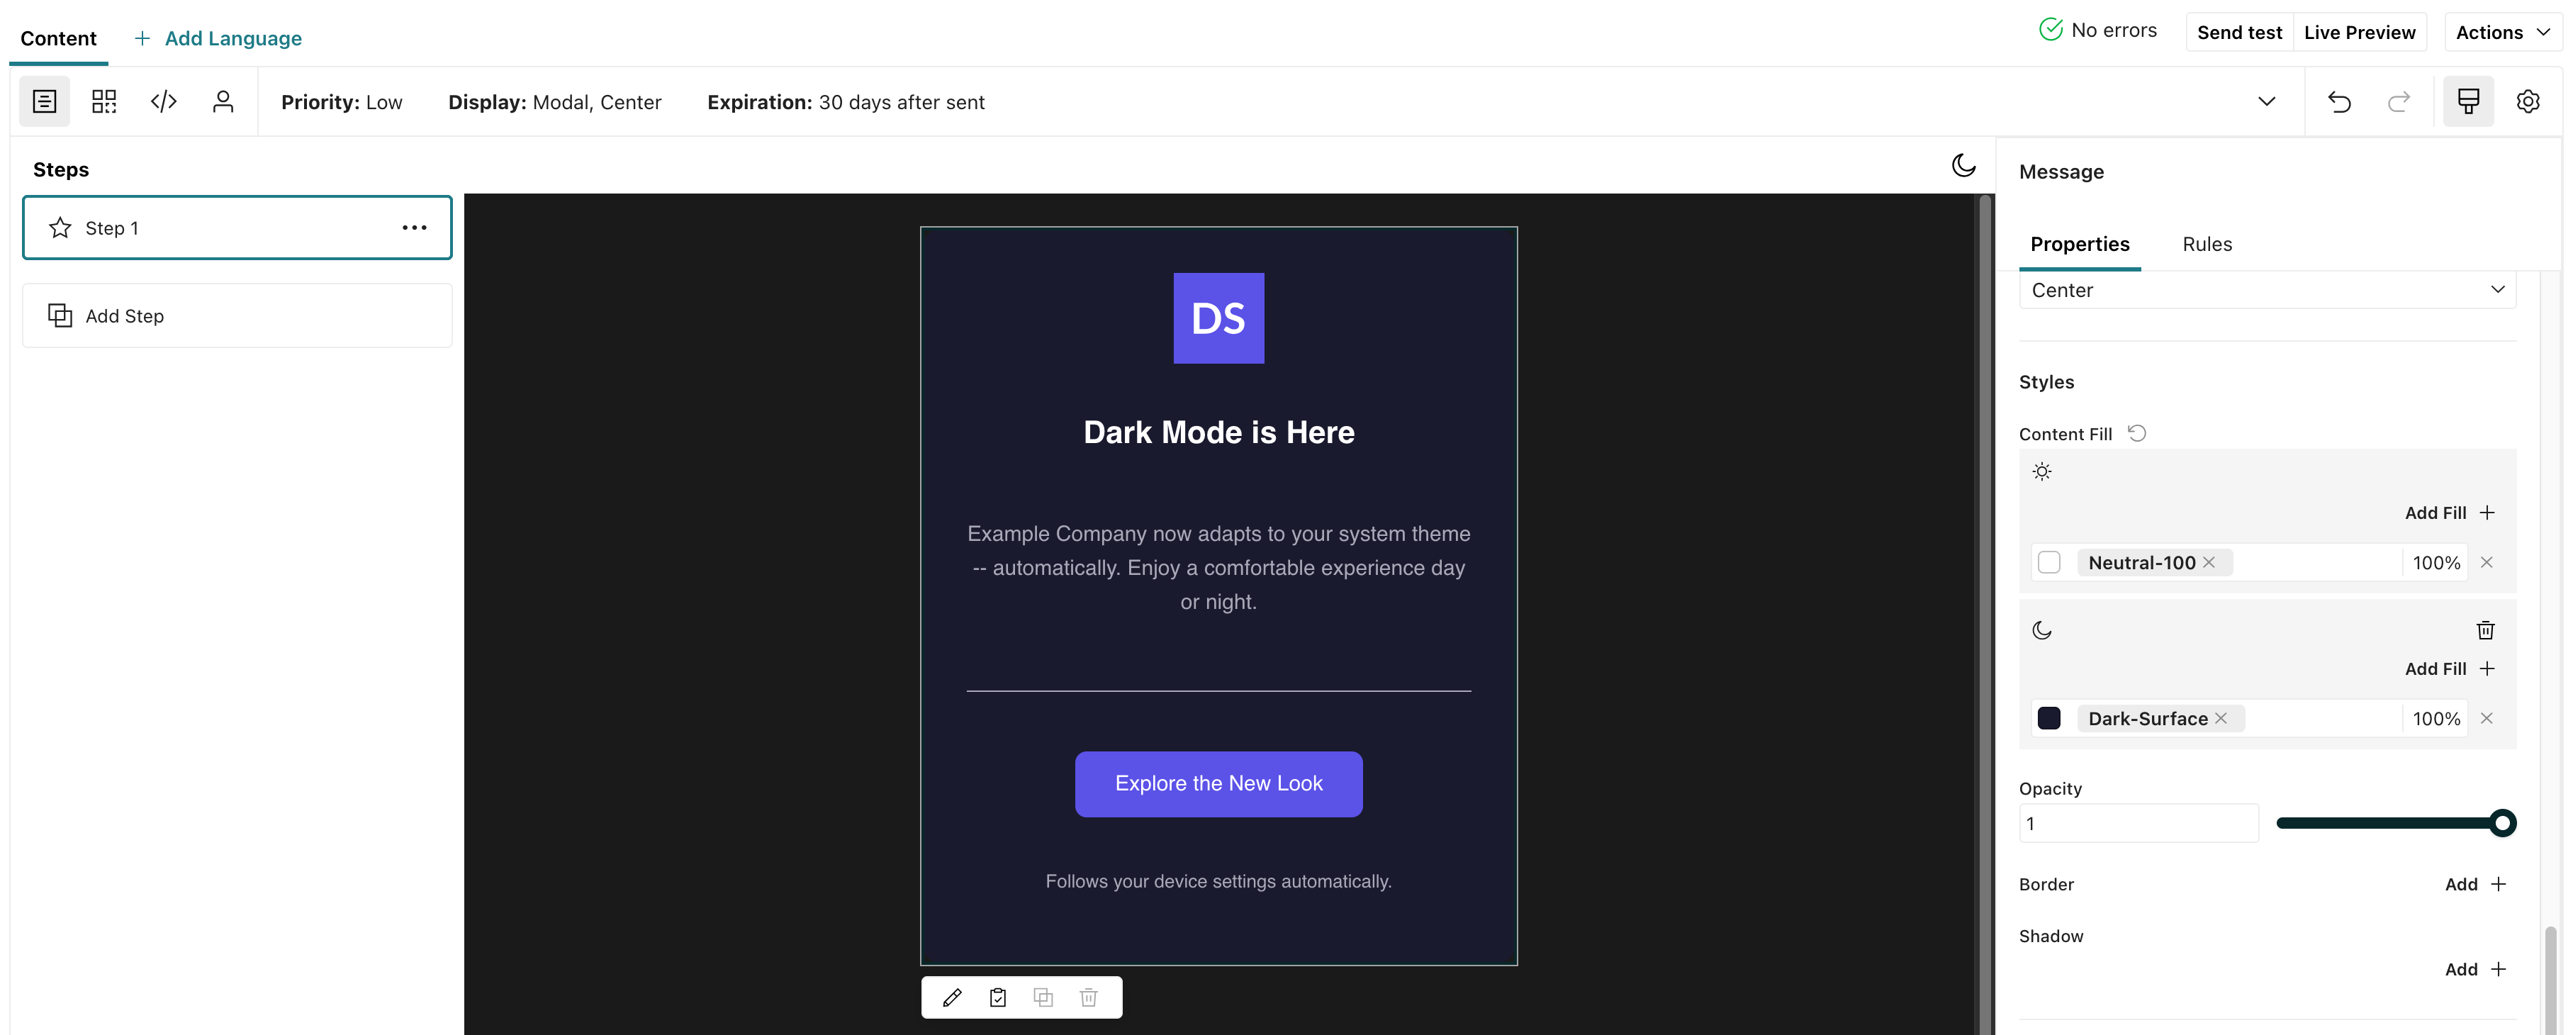Add a Shadow style
The width and height of the screenshot is (2573, 1035).
point(2475,969)
